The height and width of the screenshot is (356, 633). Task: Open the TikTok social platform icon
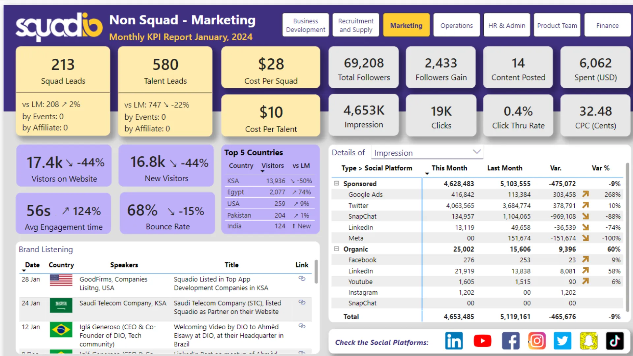pos(615,341)
